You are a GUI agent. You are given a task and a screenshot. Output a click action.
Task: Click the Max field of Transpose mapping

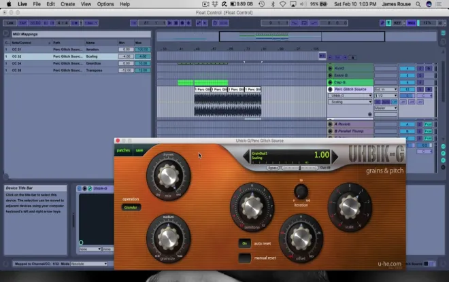[x=142, y=70]
